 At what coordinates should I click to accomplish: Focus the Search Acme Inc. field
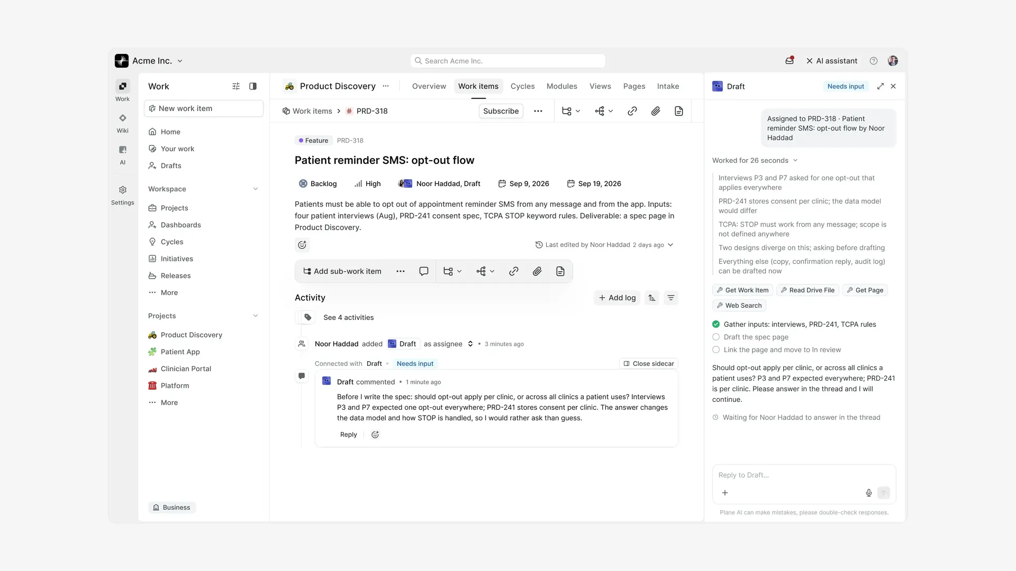[x=508, y=61]
